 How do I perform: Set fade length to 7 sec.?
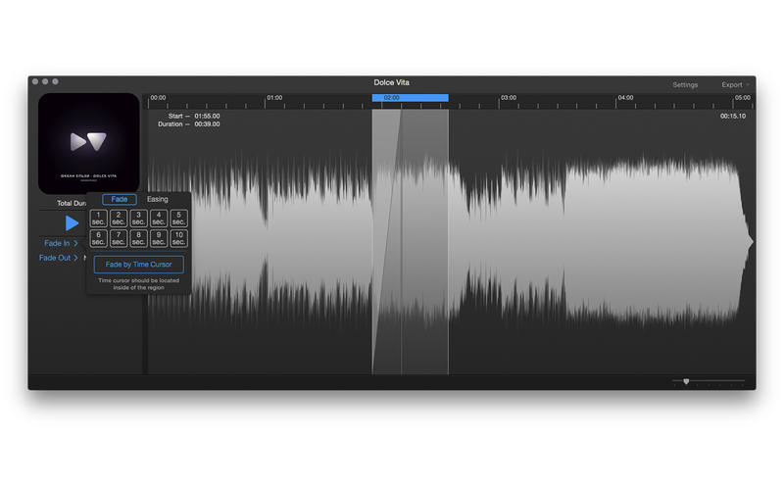pos(119,238)
